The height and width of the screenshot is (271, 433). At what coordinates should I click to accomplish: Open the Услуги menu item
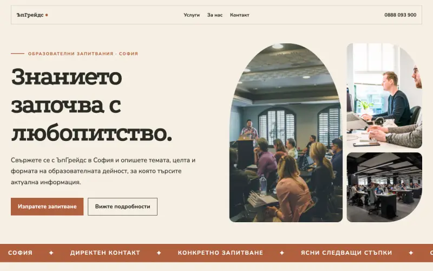(192, 15)
